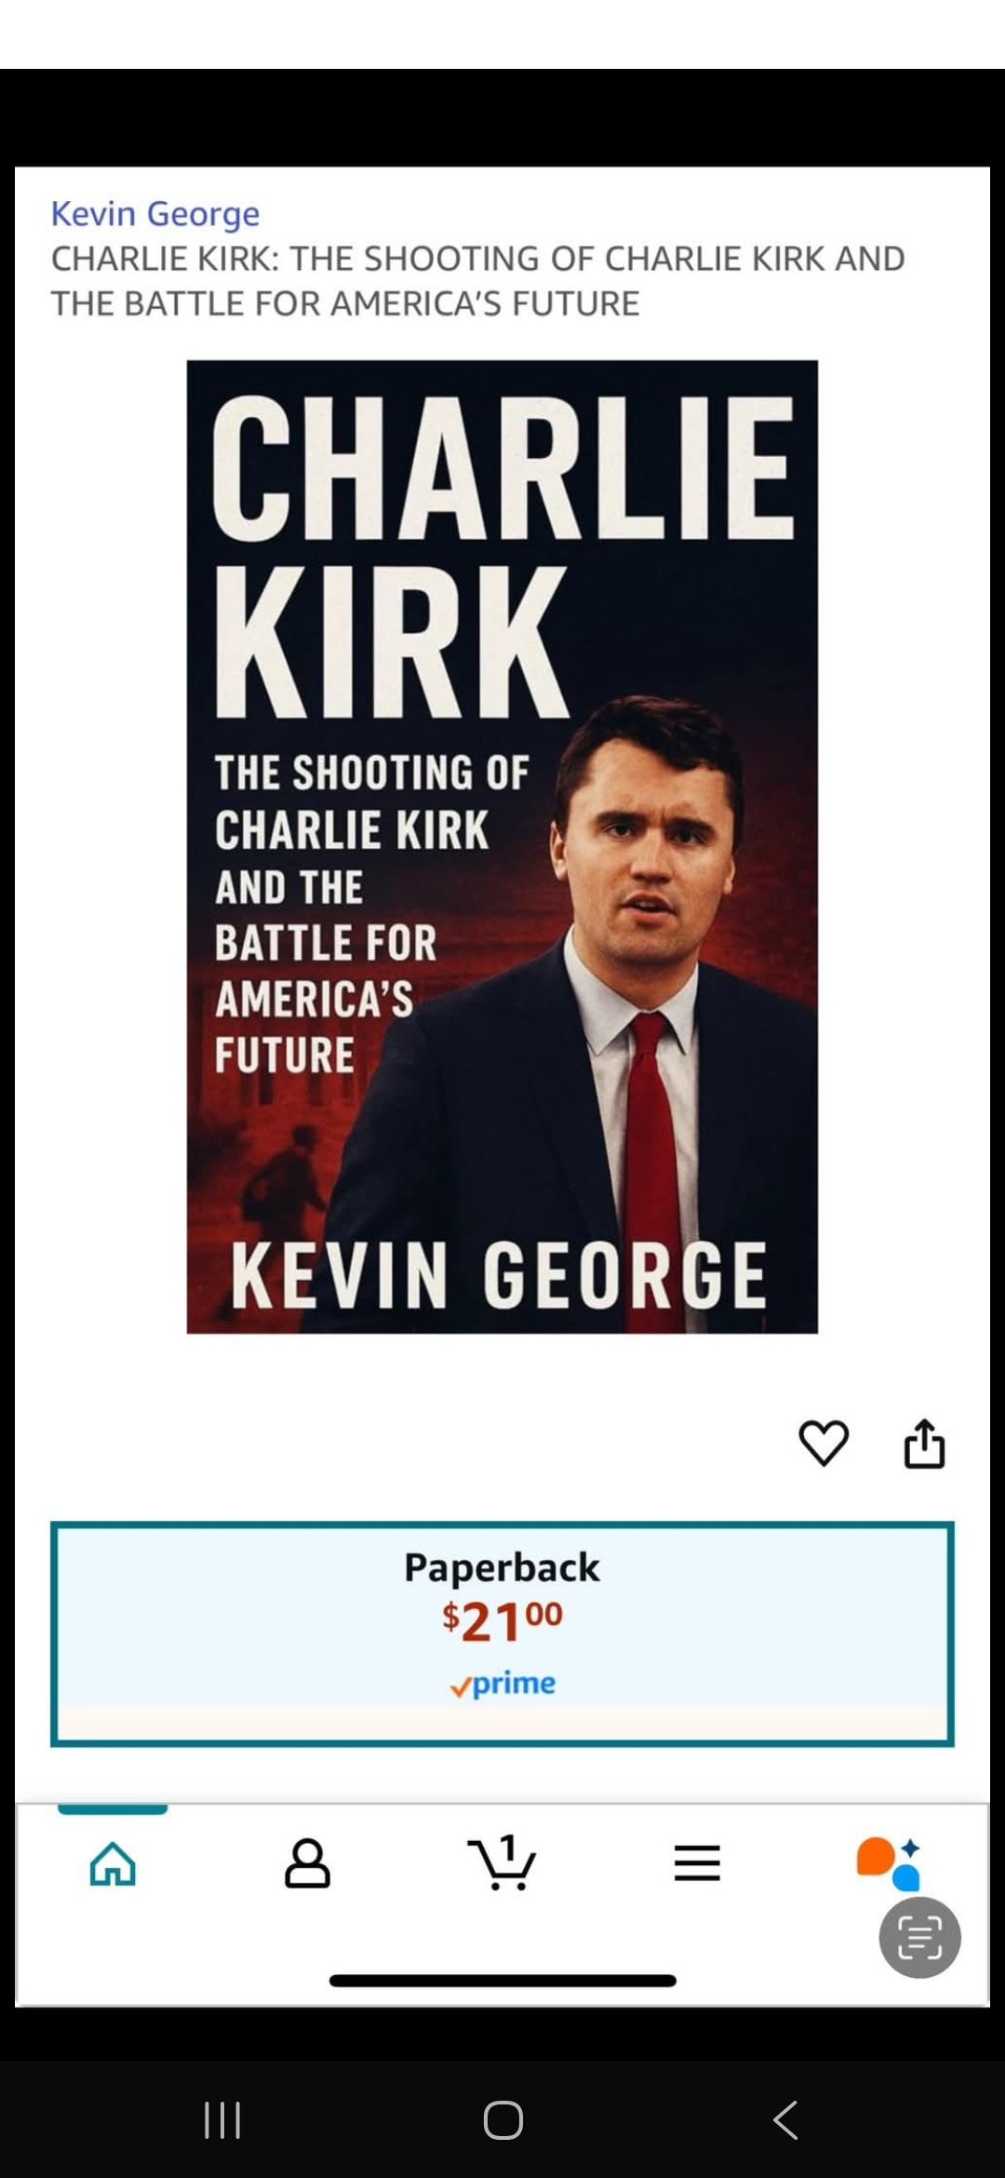Tap the share icon beside the heart

point(924,1444)
